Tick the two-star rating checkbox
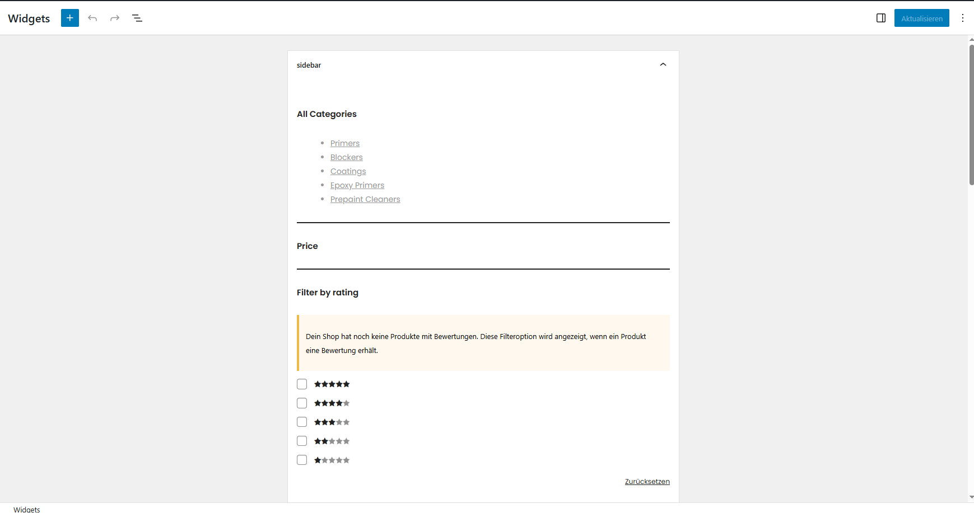The image size is (974, 513). point(302,441)
